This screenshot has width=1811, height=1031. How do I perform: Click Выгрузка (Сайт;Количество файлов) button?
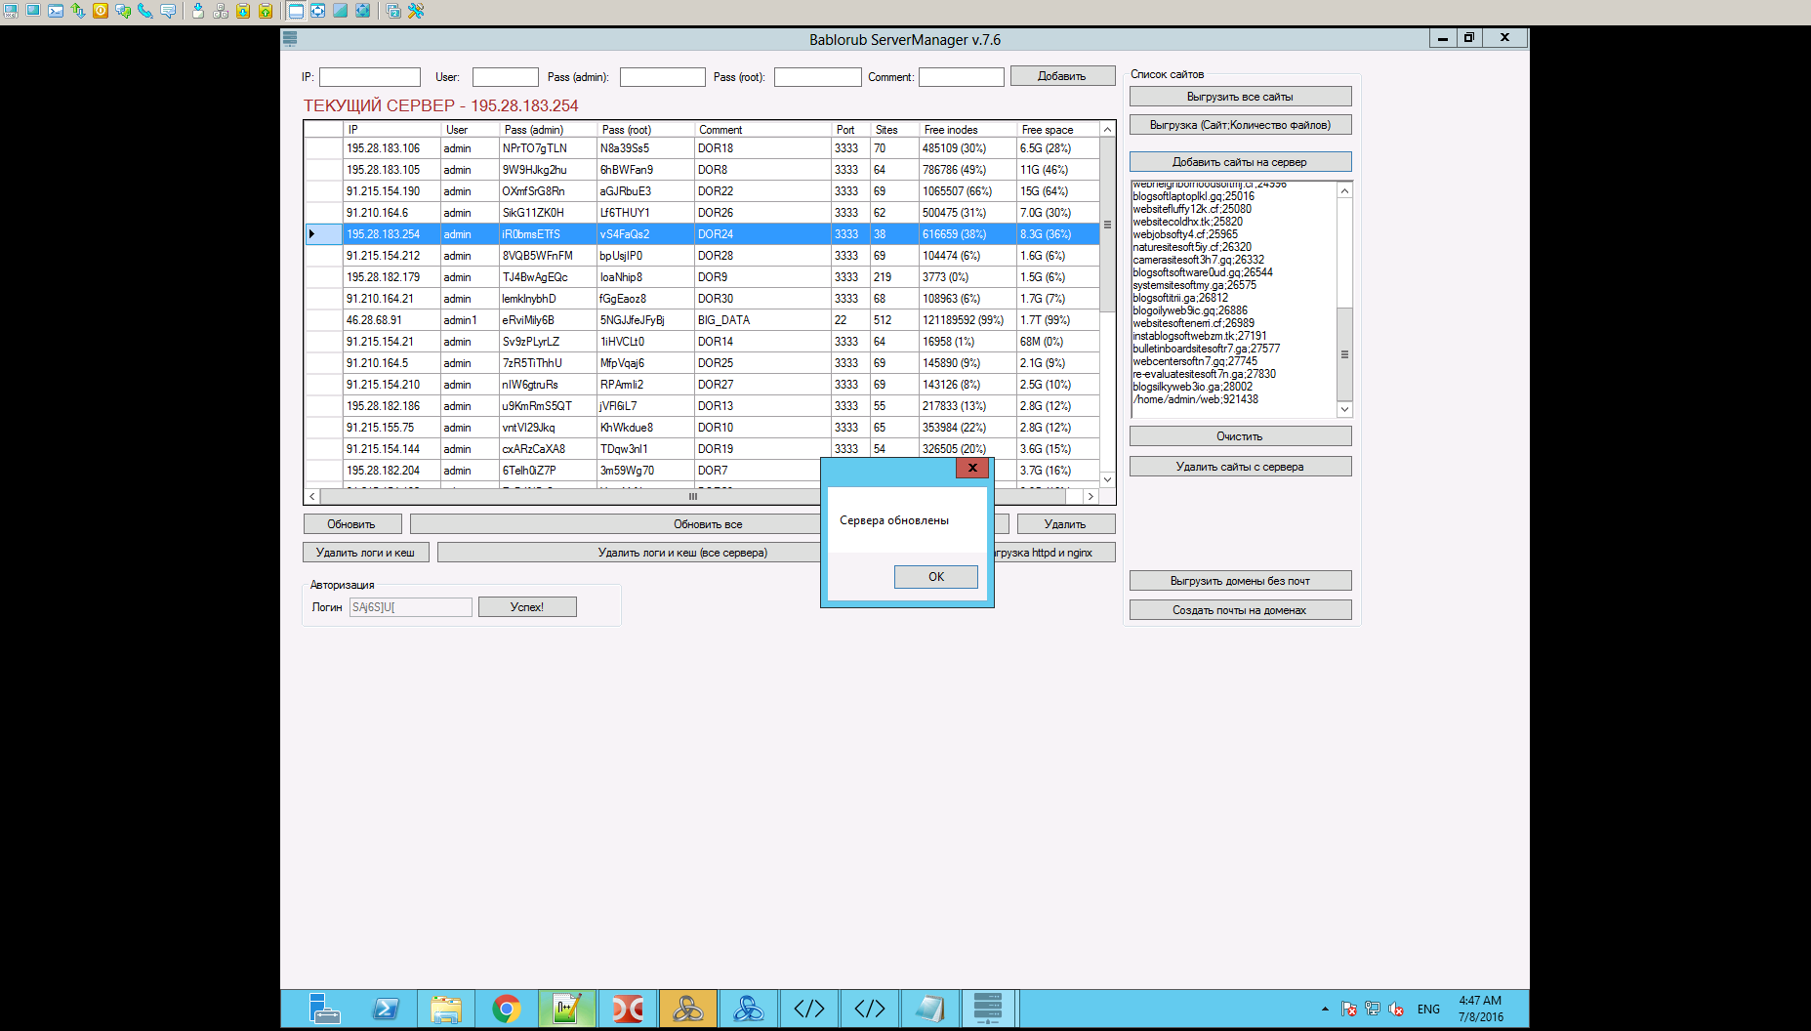point(1240,125)
